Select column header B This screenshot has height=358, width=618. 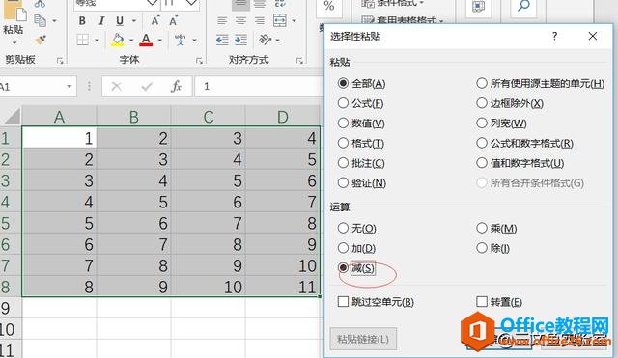pos(133,117)
